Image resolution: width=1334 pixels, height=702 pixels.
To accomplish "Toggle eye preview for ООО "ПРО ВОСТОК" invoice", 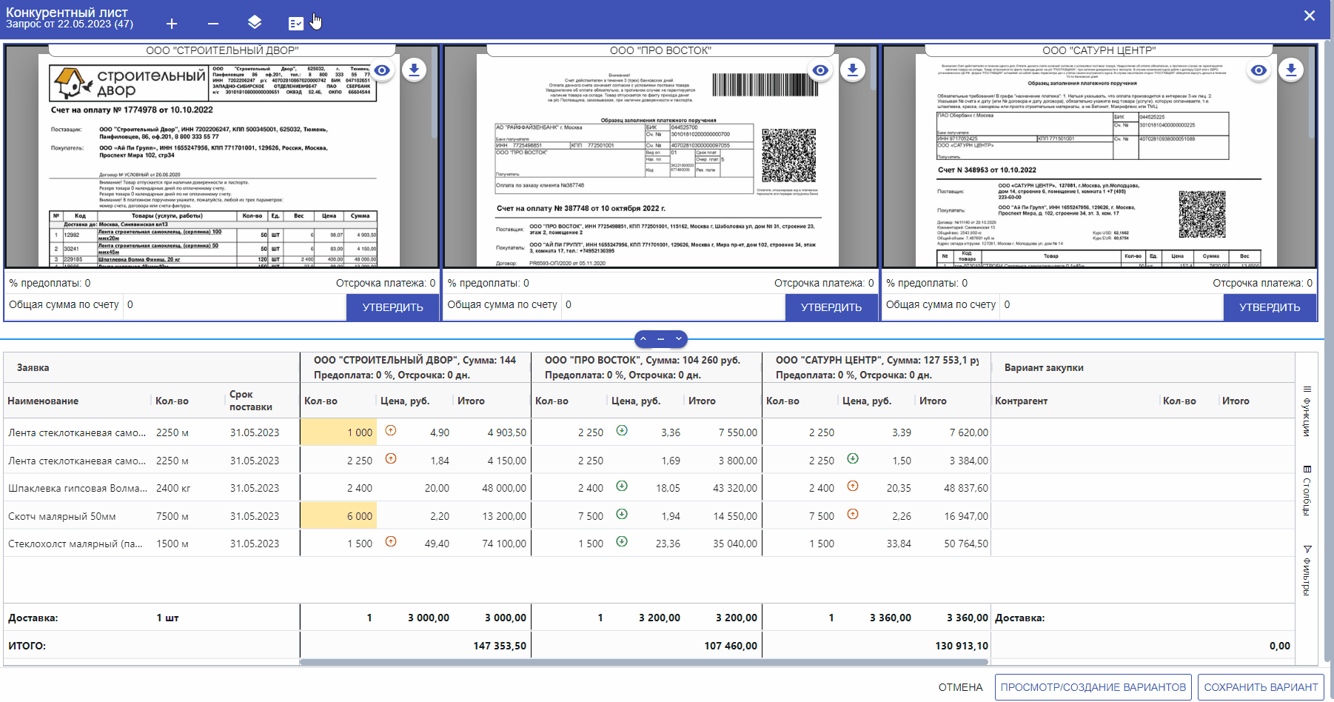I will pos(820,70).
